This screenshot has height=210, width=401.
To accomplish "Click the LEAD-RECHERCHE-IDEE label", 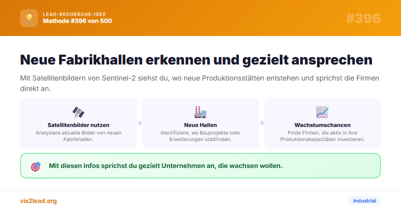I will (x=74, y=14).
